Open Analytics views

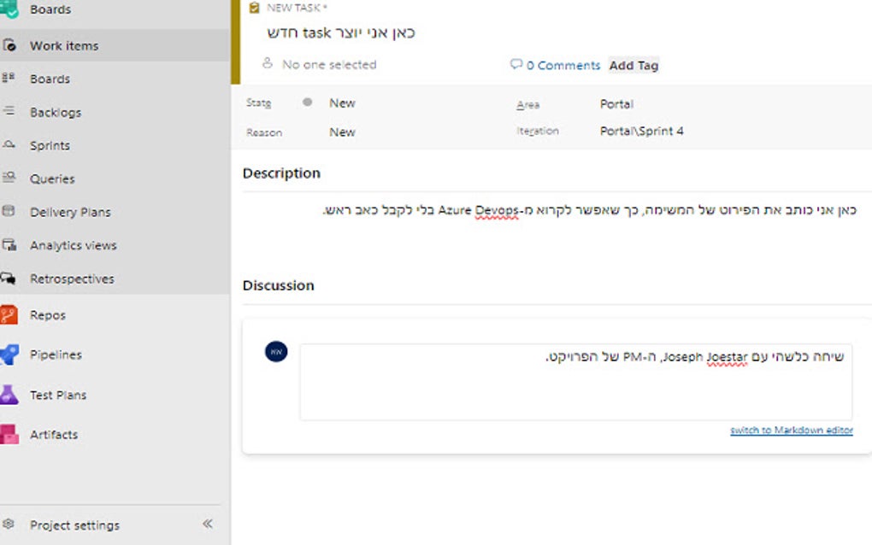73,245
